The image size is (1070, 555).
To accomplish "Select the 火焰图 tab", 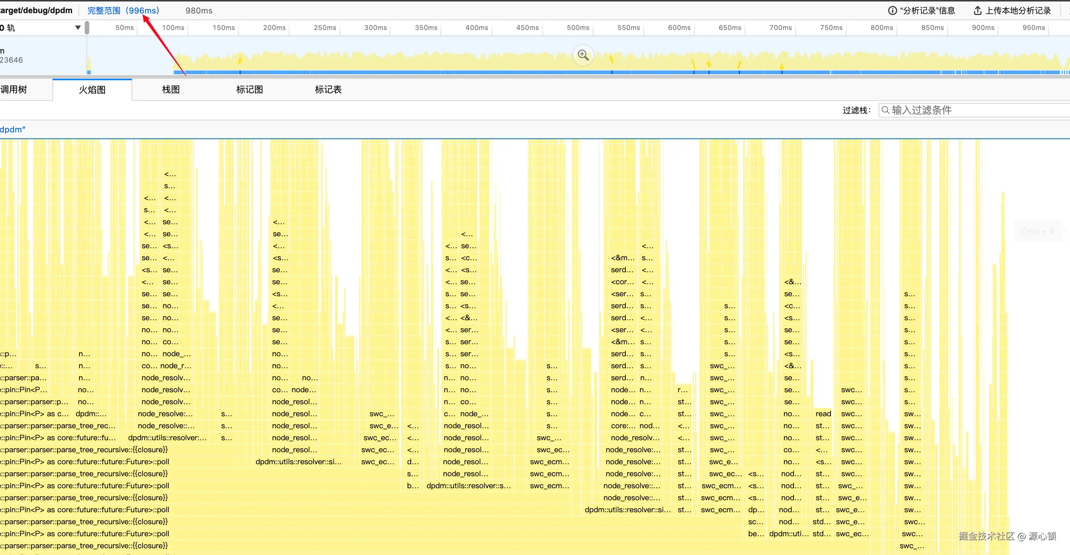I will click(x=92, y=90).
